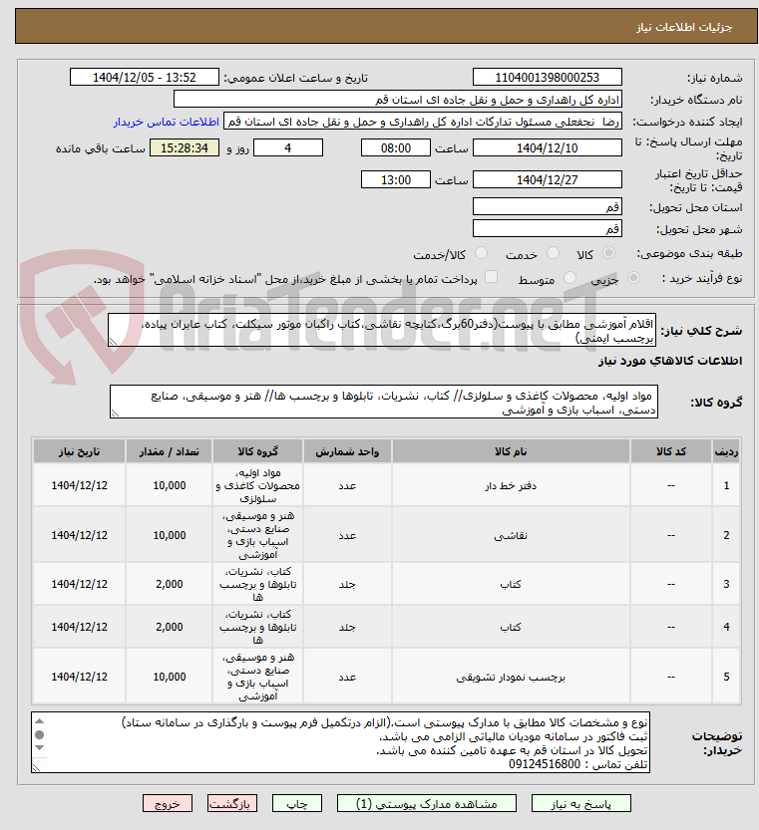Screen dimensions: 759x830
Task: Click the خروج exit button
Action: coord(167,803)
